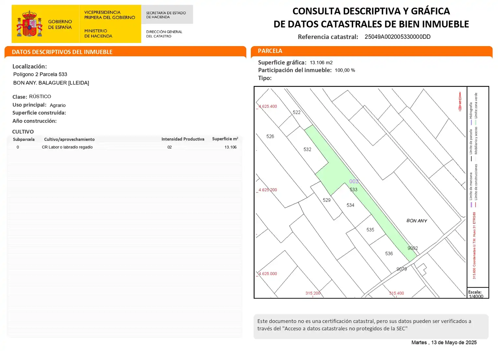Select 'BON ANY. BALAGUER [LLEIDA]' location text
The height and width of the screenshot is (351, 498).
pos(51,83)
